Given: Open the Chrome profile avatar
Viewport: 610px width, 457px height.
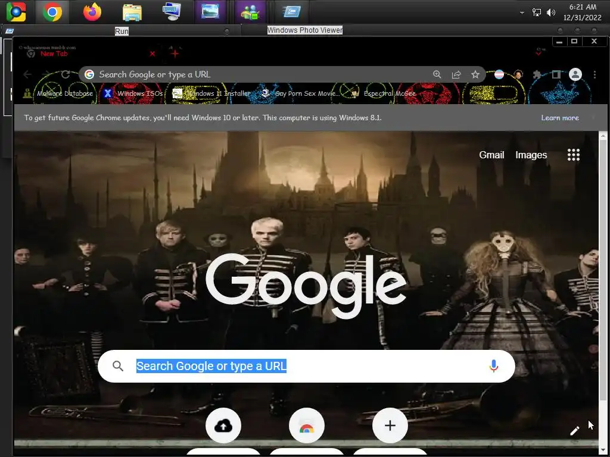Looking at the screenshot, I should coord(575,74).
